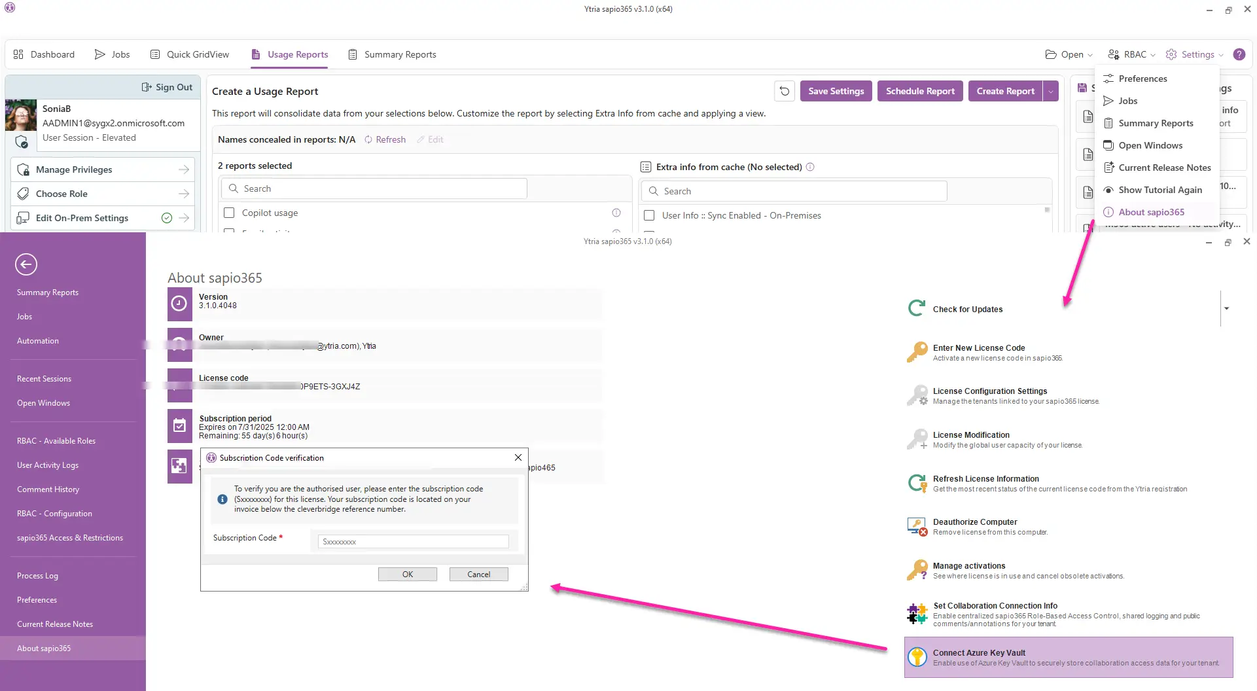Tick the Copilot usage checkbox
The image size is (1257, 691).
(x=229, y=213)
